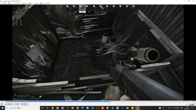This screenshot has width=196, height=110.
Task: Mute audio via the speaker icon
Action: [186, 105]
